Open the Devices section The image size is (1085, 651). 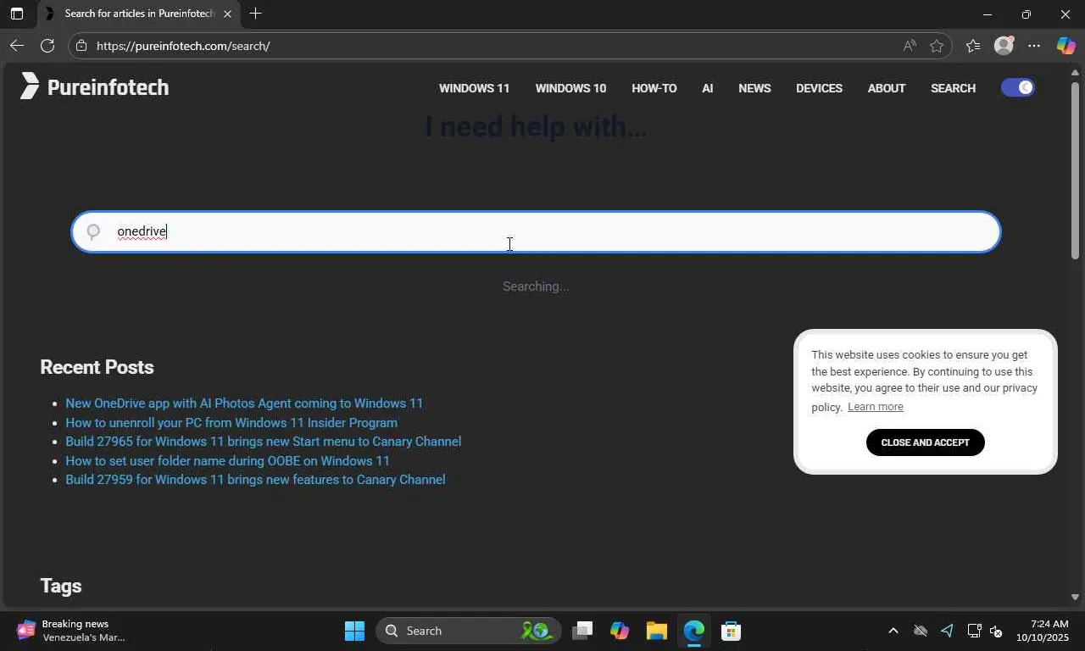tap(819, 88)
